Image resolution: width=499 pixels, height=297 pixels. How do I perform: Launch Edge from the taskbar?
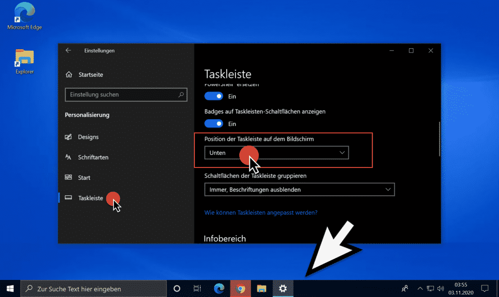coord(219,289)
